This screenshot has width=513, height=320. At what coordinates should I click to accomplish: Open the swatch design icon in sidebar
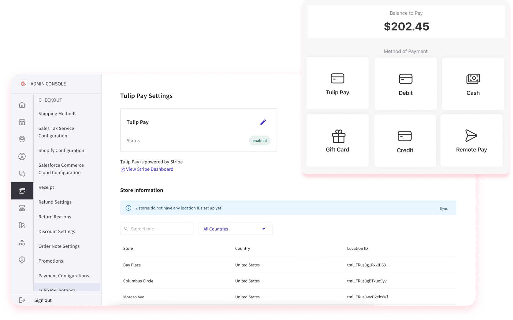22,225
